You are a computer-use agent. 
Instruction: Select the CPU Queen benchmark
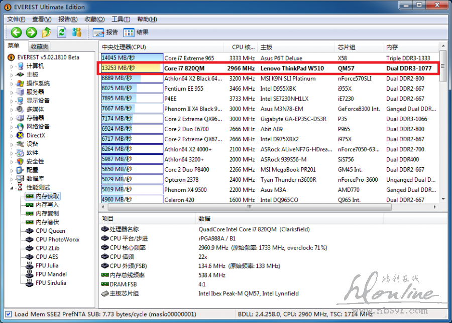(x=50, y=231)
